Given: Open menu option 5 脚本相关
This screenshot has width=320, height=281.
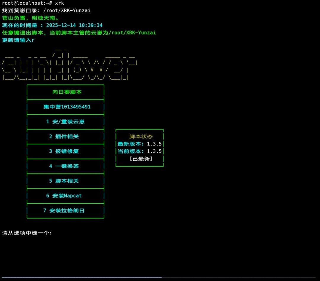Looking at the screenshot, I should [64, 181].
